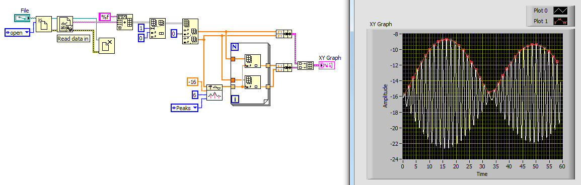Open the Peaks enum constant dropdown
581x185 pixels.
click(184, 108)
